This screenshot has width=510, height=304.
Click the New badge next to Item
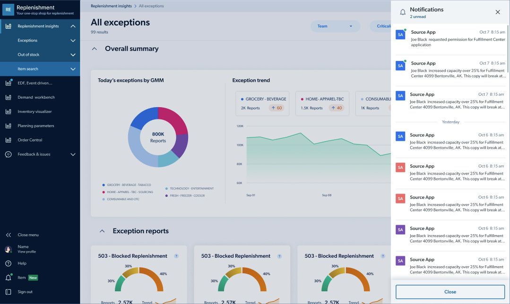point(33,278)
